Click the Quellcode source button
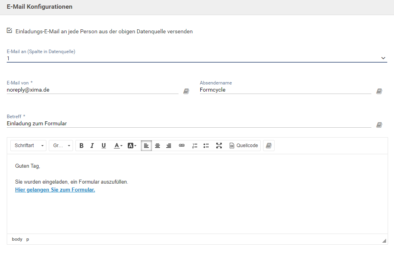 click(244, 146)
